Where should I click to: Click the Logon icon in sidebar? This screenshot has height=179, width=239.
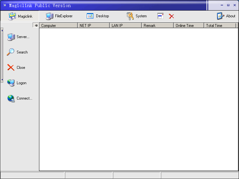pyautogui.click(x=11, y=83)
